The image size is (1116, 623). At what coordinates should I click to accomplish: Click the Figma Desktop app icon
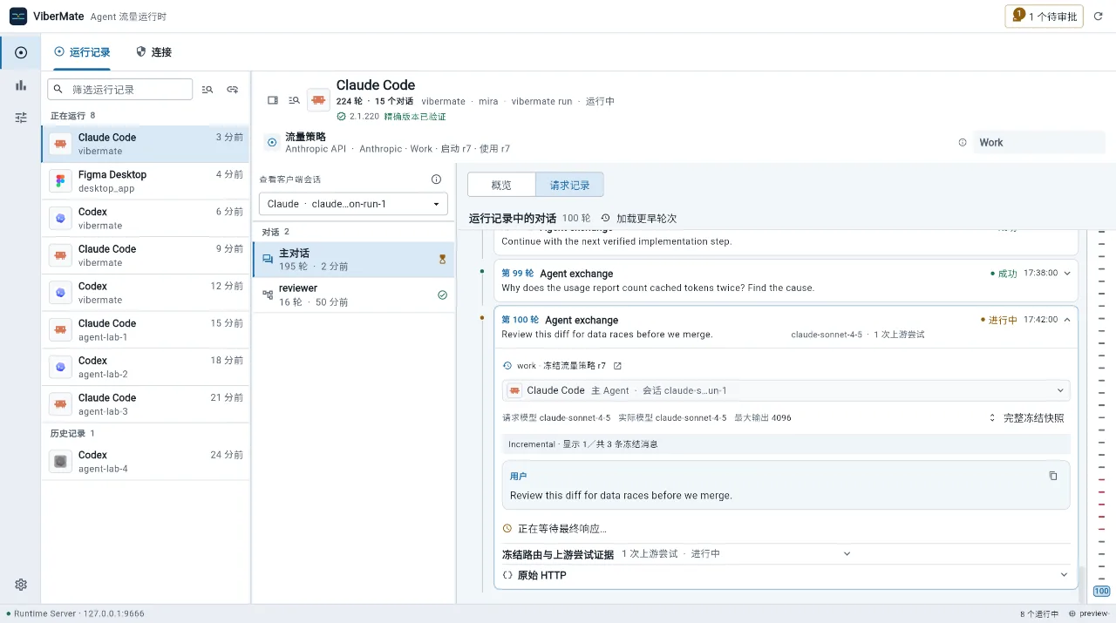[x=60, y=181]
